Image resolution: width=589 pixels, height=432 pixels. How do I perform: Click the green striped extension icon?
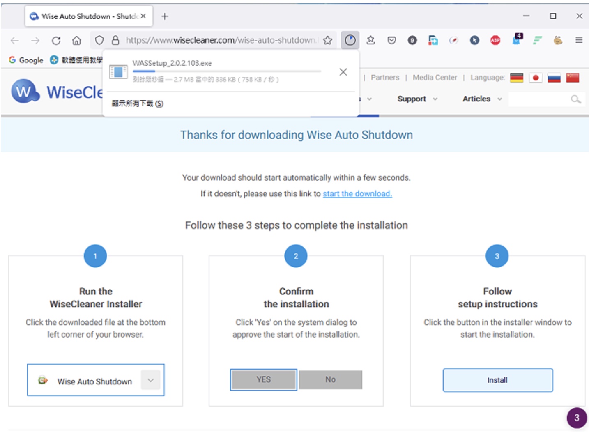pyautogui.click(x=537, y=40)
